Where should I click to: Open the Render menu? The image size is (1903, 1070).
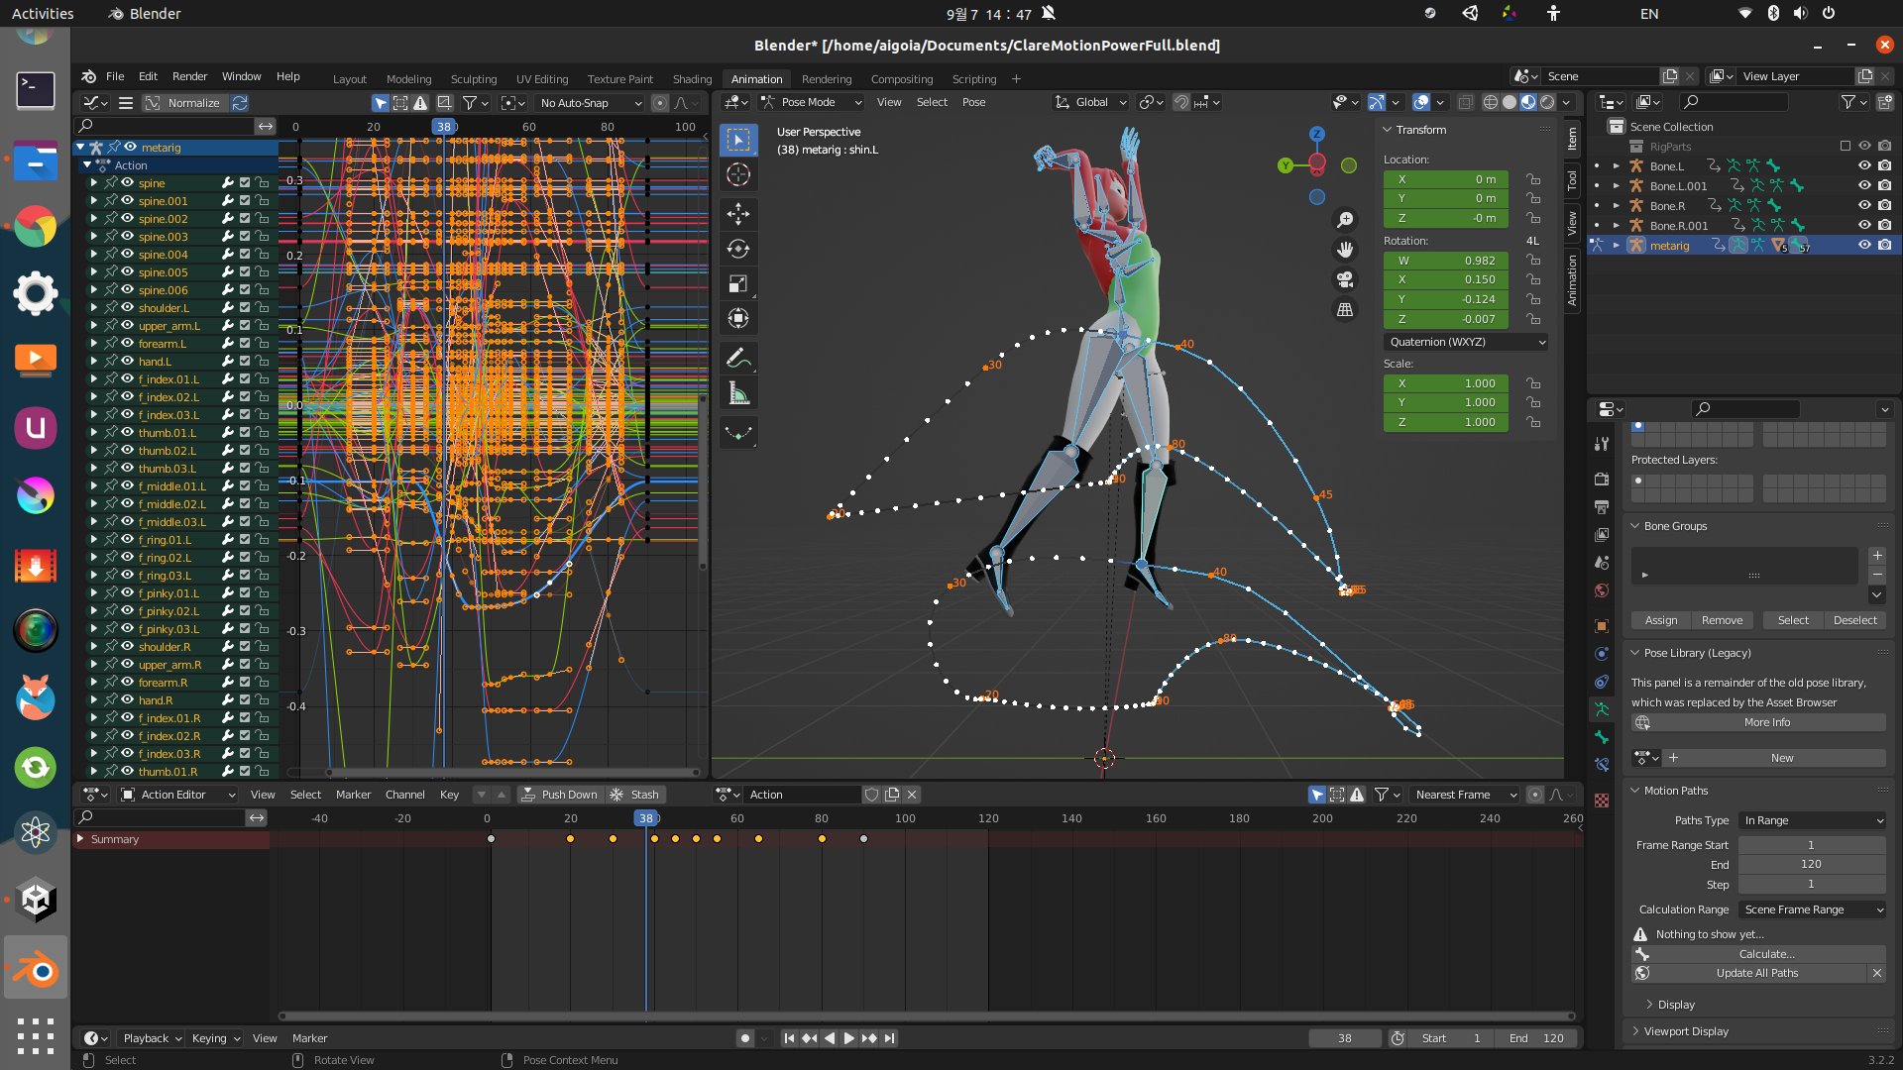(x=189, y=76)
